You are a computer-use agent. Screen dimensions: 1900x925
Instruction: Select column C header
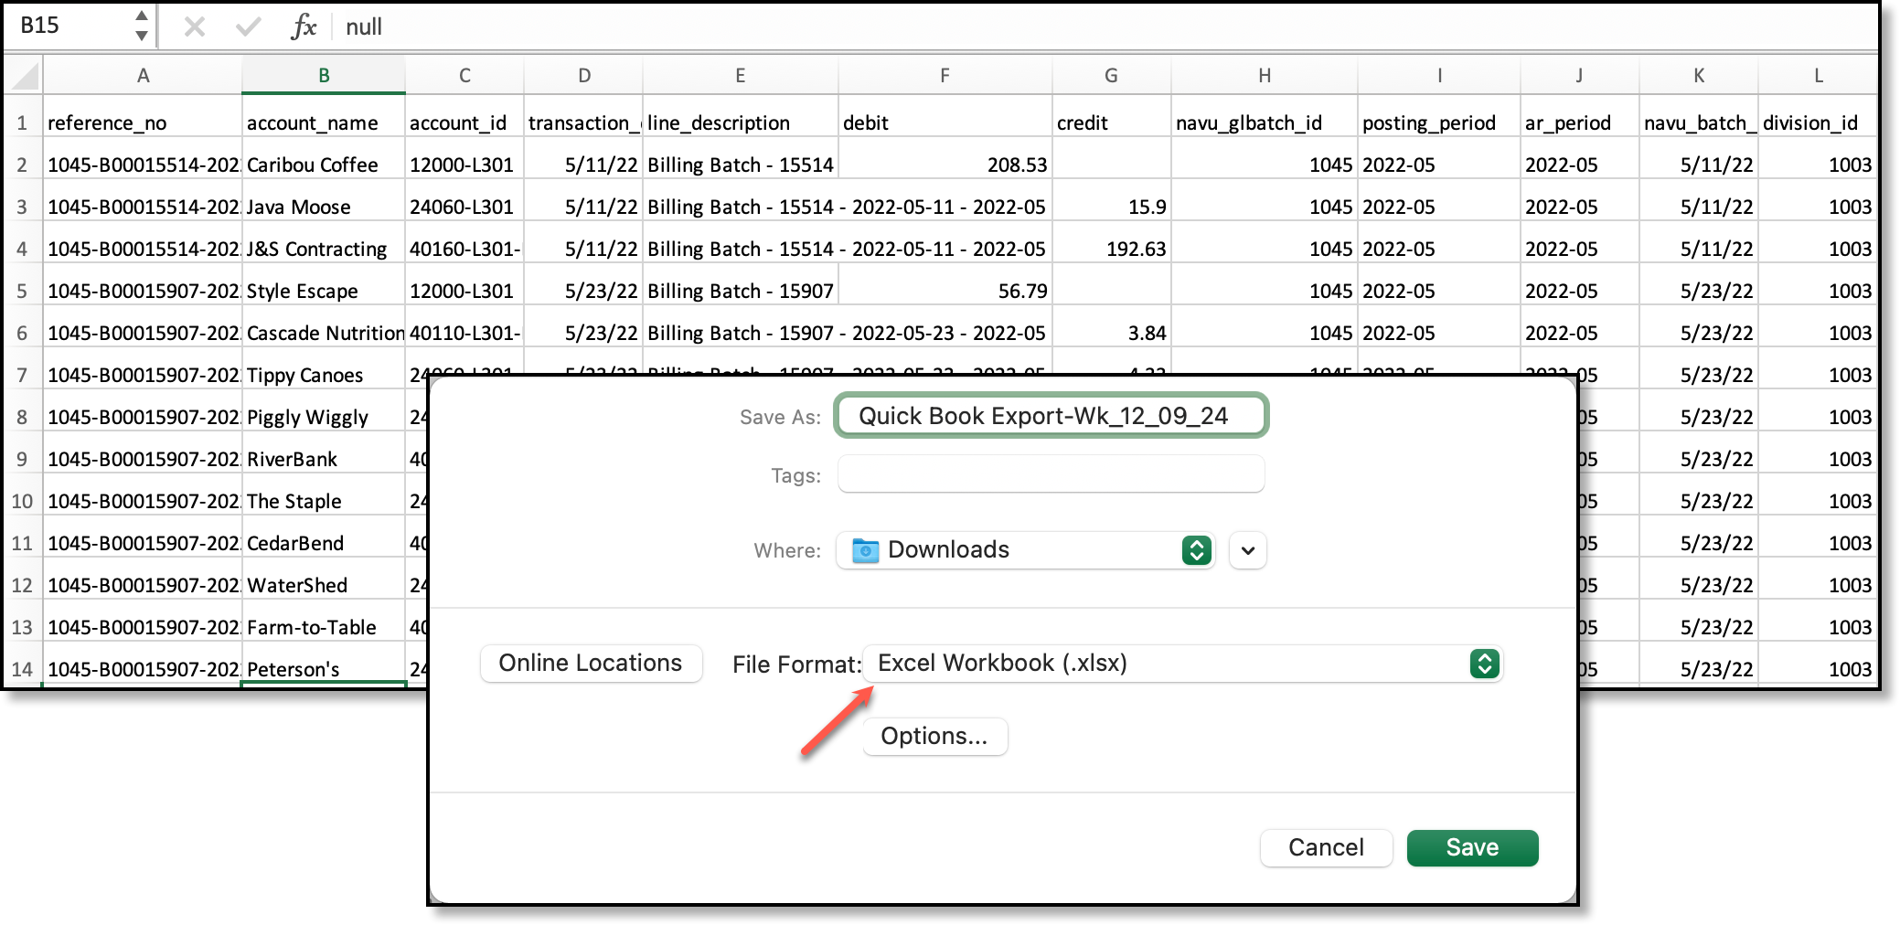pyautogui.click(x=464, y=75)
